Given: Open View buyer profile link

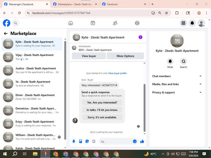Looking at the screenshot, I should point(117,73).
